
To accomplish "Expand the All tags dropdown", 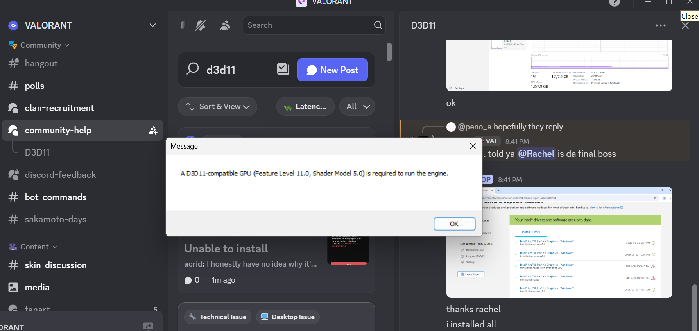I will click(x=357, y=107).
